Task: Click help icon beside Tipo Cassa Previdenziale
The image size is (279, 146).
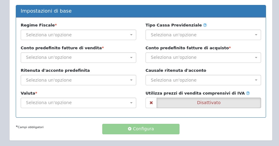Action: pyautogui.click(x=205, y=25)
